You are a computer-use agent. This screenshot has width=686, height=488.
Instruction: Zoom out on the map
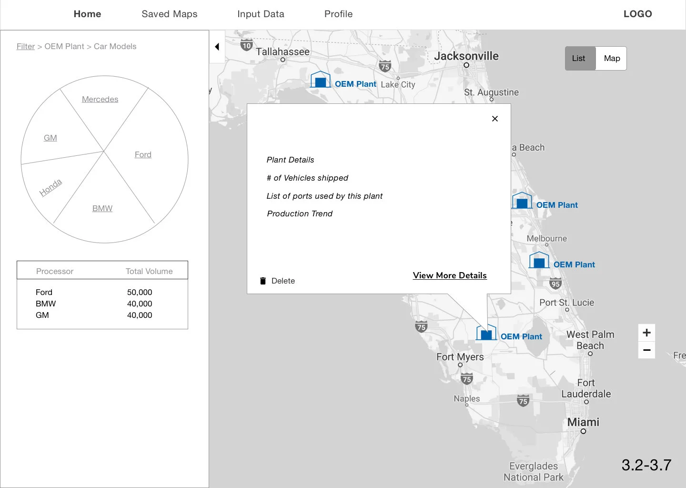click(x=646, y=350)
